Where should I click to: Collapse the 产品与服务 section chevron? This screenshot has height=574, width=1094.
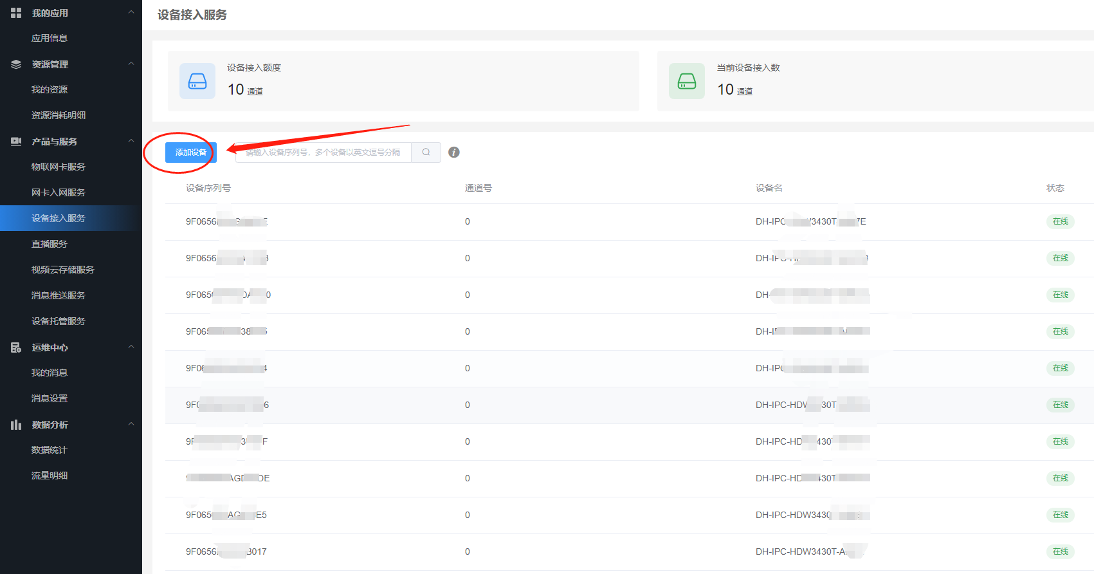131,141
